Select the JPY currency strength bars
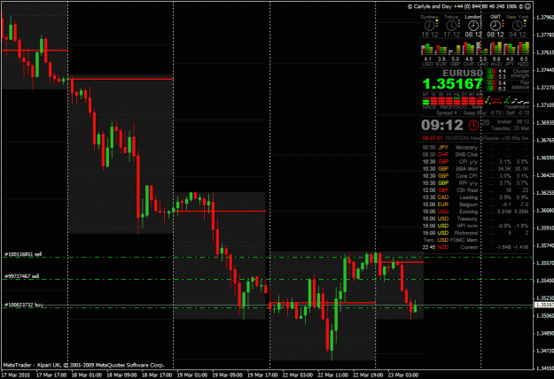 510,50
